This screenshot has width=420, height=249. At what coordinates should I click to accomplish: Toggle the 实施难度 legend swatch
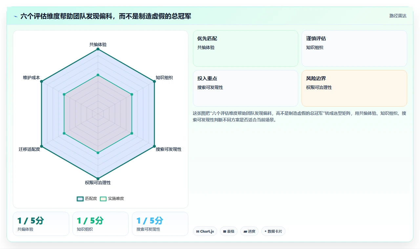pos(103,199)
